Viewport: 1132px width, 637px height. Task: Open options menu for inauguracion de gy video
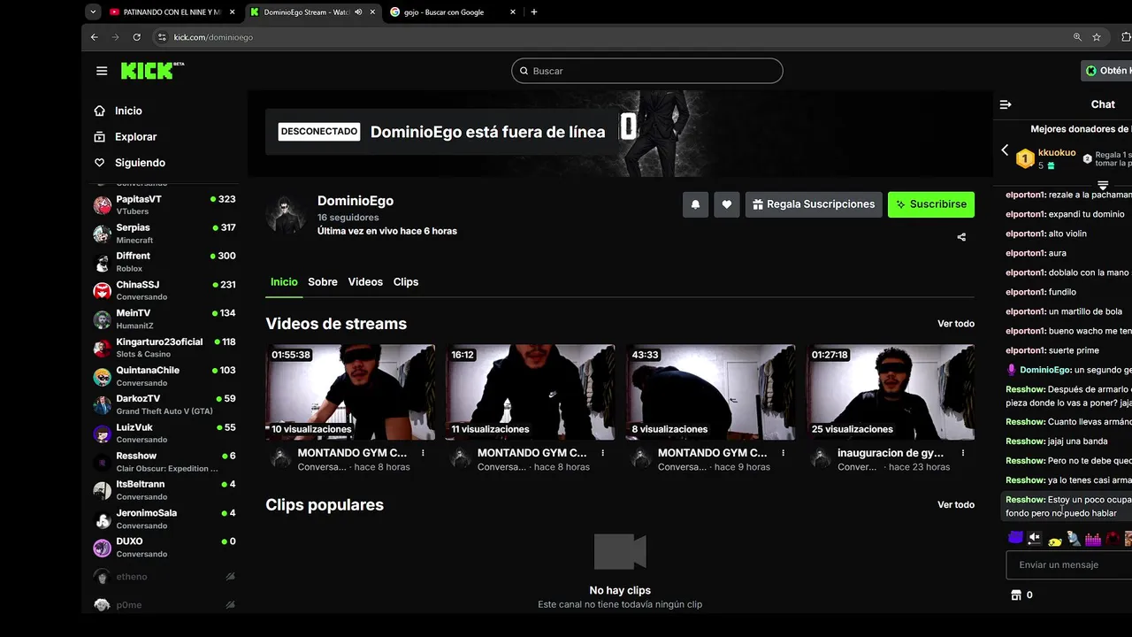click(963, 453)
